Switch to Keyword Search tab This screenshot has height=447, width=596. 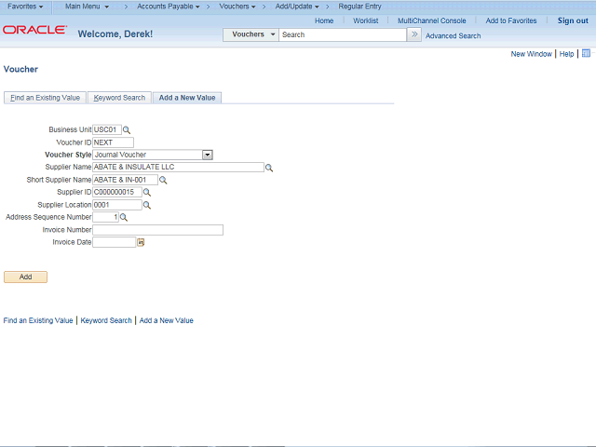pyautogui.click(x=119, y=98)
